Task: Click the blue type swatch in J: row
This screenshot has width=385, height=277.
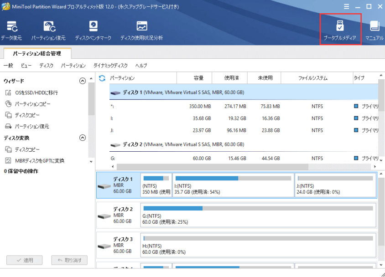Action: [356, 130]
